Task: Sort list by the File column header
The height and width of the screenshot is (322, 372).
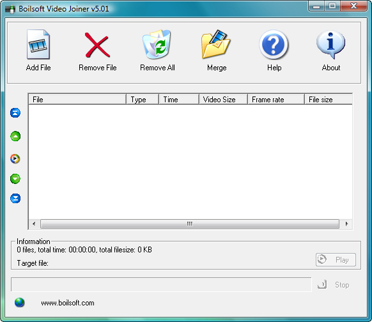Action: click(x=77, y=100)
